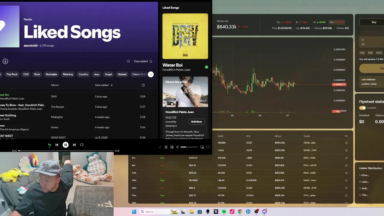384x216 pixels.
Task: Adjust the Spotify volume slider
Action: pos(189,147)
